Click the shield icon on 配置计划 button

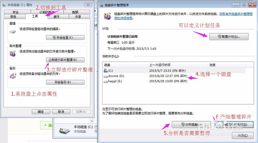[x=220, y=36]
